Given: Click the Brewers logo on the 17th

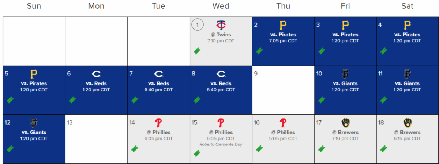Looking at the screenshot, I should [x=345, y=123].
